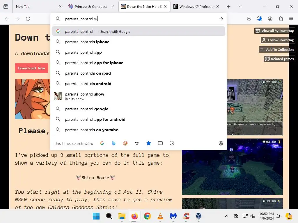Open Save to Pocket icon

249,19
